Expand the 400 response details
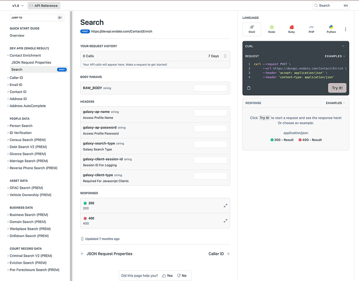The width and height of the screenshot is (359, 281). point(226,221)
